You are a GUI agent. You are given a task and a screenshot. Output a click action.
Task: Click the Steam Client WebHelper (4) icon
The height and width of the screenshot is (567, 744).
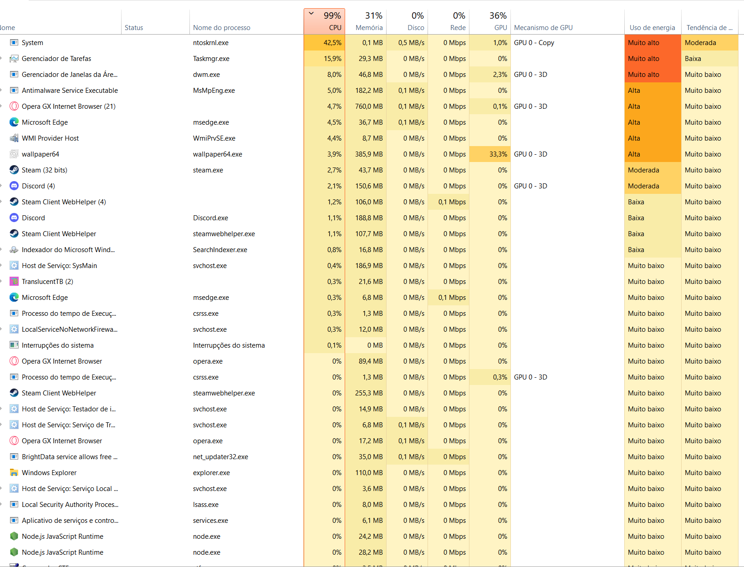pos(14,202)
